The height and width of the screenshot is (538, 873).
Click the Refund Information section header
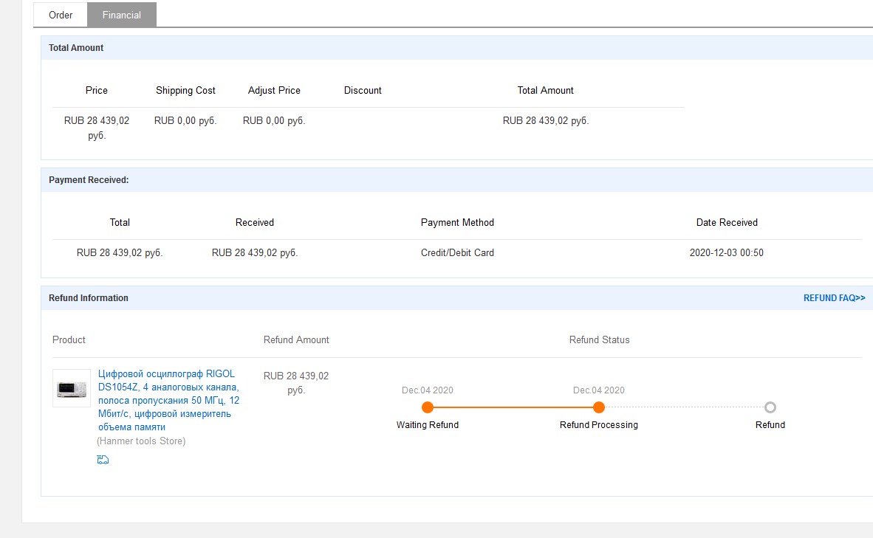(89, 298)
